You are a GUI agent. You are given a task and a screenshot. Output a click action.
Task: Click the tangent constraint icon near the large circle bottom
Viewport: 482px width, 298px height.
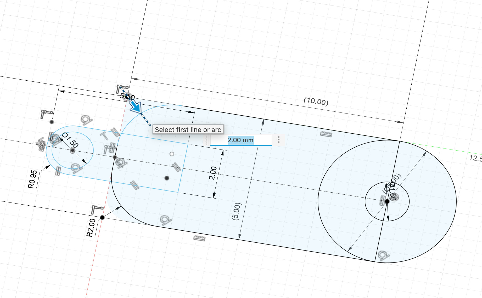(383, 255)
